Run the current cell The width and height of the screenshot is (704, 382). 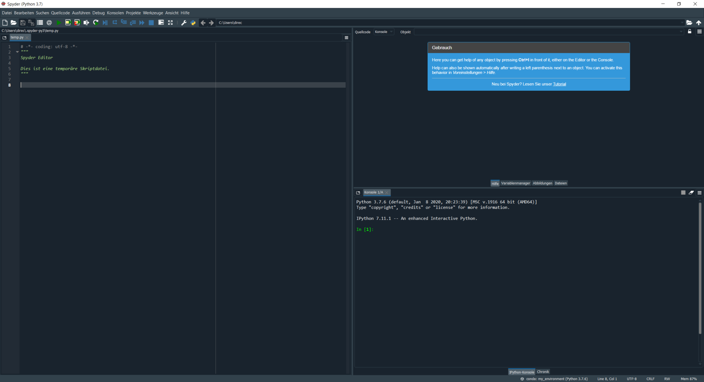pos(68,23)
